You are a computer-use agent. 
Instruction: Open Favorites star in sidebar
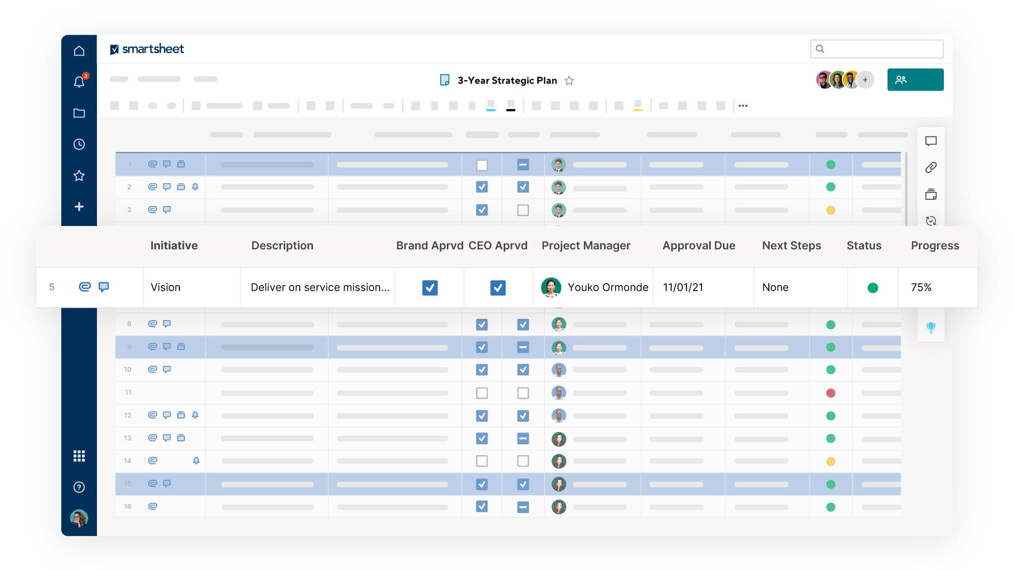coord(79,176)
